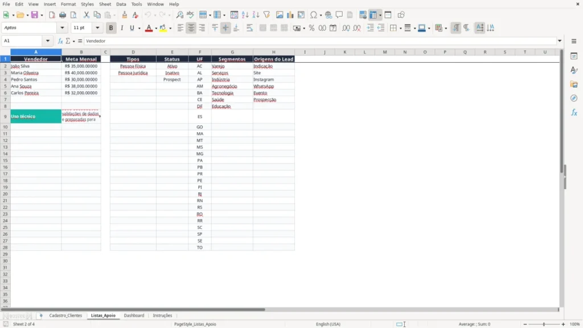Click the zoom out minus button
The height and width of the screenshot is (328, 583).
pos(525,324)
